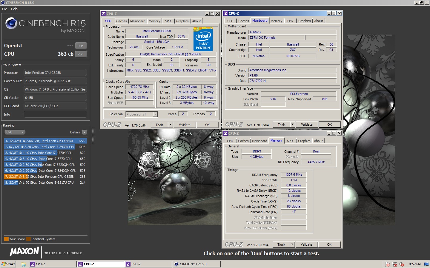
Task: Click the CPU-Z icon in CPU window title bar
Action: 104,14
